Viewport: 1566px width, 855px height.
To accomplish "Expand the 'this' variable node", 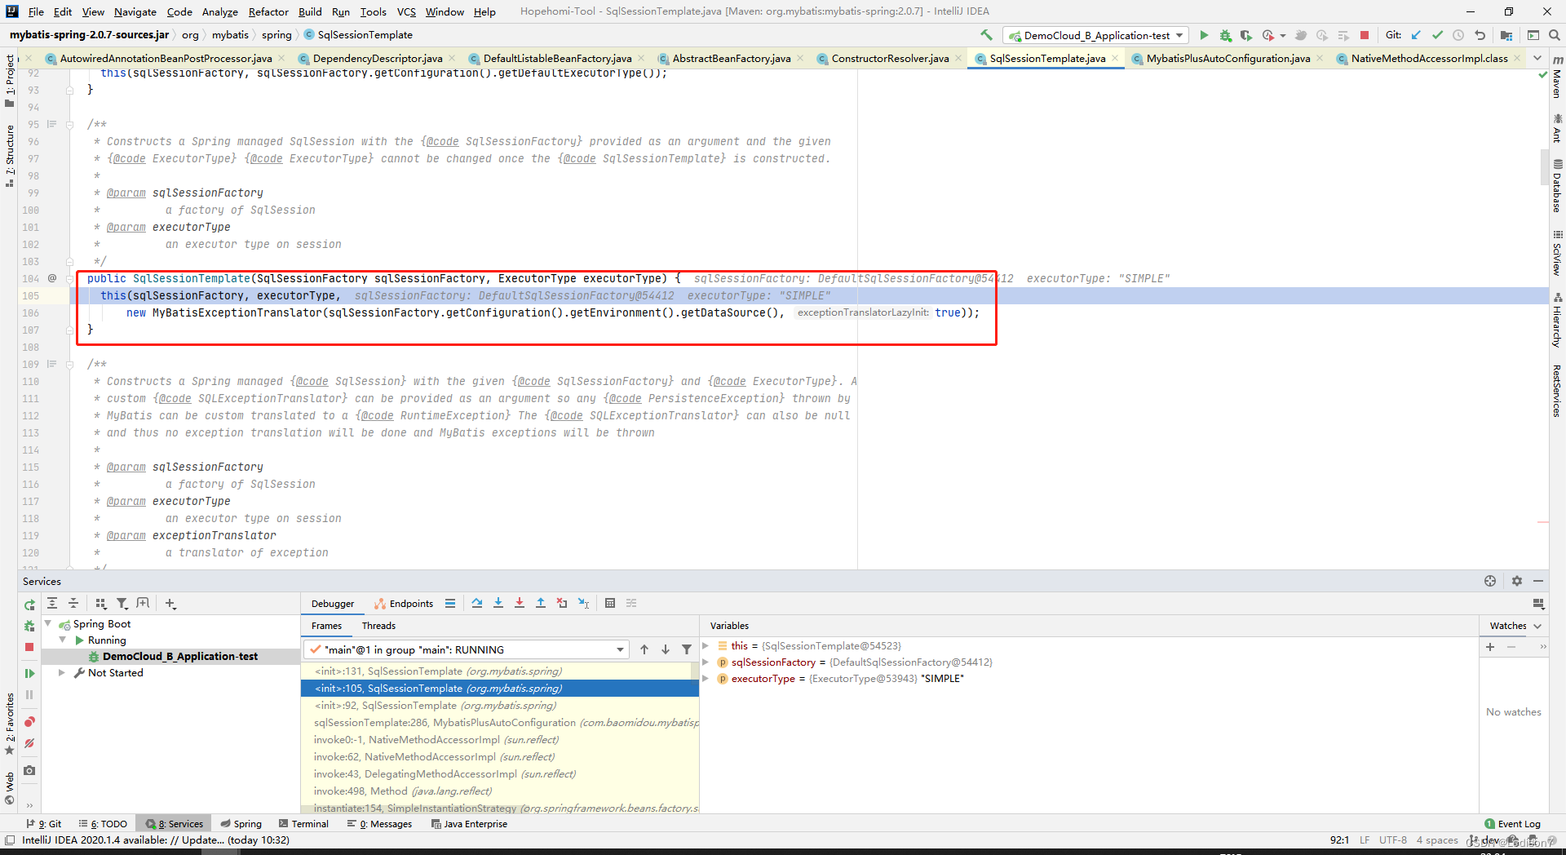I will click(706, 645).
